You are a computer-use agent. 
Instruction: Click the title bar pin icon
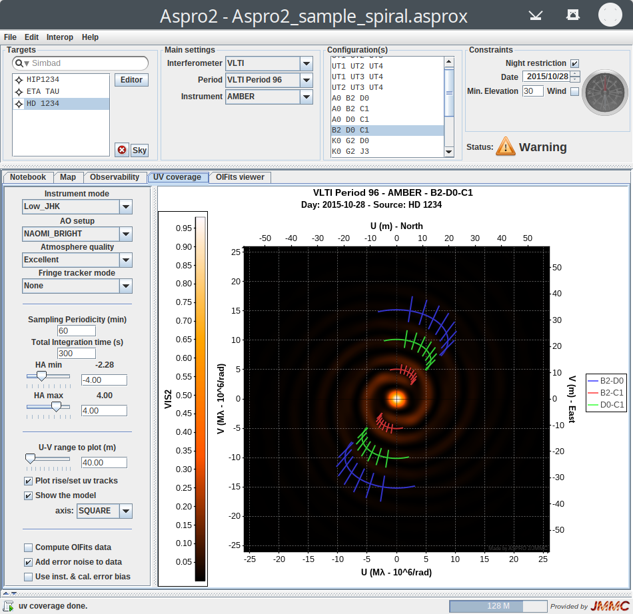point(573,15)
